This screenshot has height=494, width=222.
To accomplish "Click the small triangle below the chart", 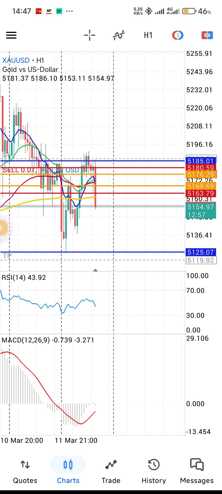I will 95,270.
